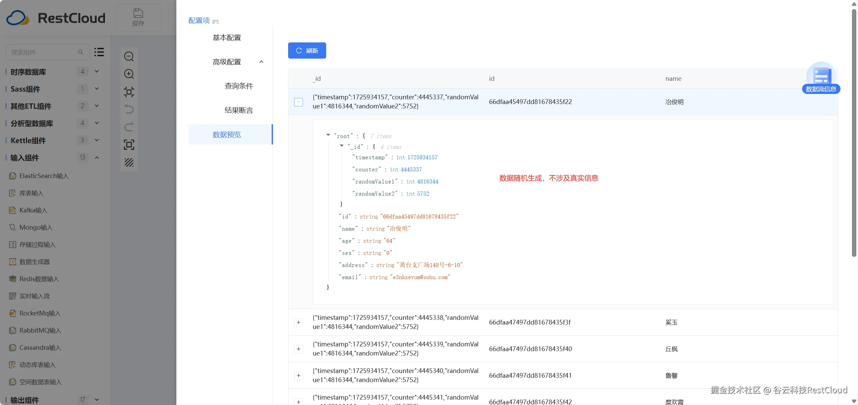Collapse the 高级配置 menu section
The height and width of the screenshot is (405, 858).
tap(261, 62)
